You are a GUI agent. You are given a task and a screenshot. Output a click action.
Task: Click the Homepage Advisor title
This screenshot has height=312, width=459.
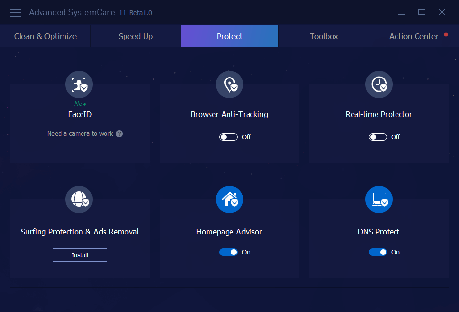coord(229,232)
